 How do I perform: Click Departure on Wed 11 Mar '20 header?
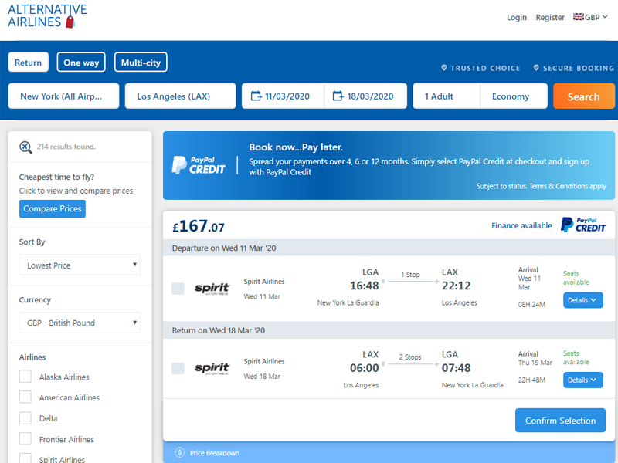[224, 248]
